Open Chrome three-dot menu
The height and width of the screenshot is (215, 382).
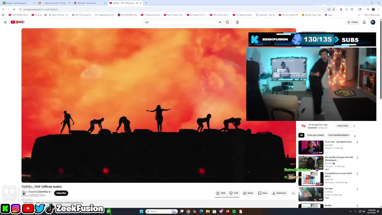coord(379,9)
